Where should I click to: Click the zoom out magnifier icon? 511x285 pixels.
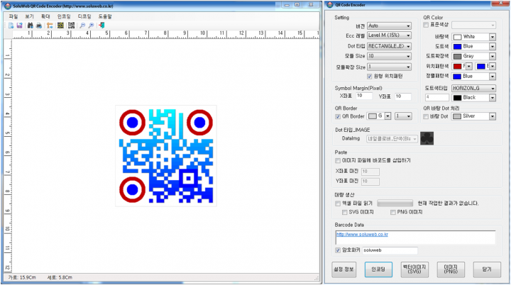click(82, 26)
